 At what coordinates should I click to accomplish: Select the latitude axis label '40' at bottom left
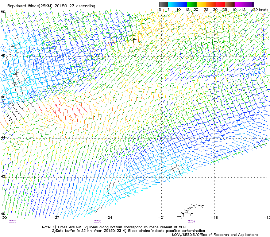3,214
